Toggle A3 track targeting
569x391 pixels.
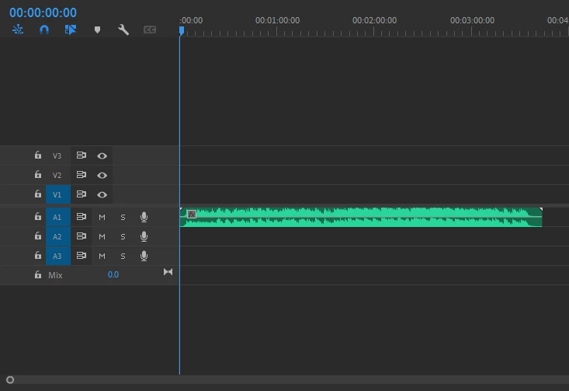58,256
